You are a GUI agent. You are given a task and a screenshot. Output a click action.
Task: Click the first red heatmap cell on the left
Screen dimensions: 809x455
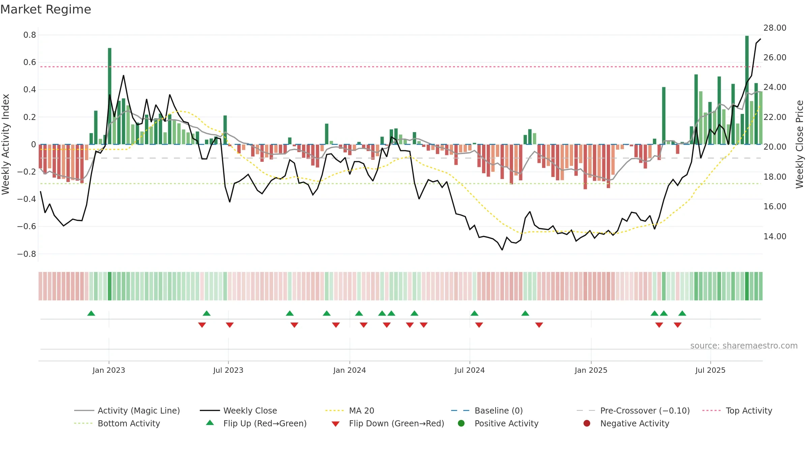[40, 286]
